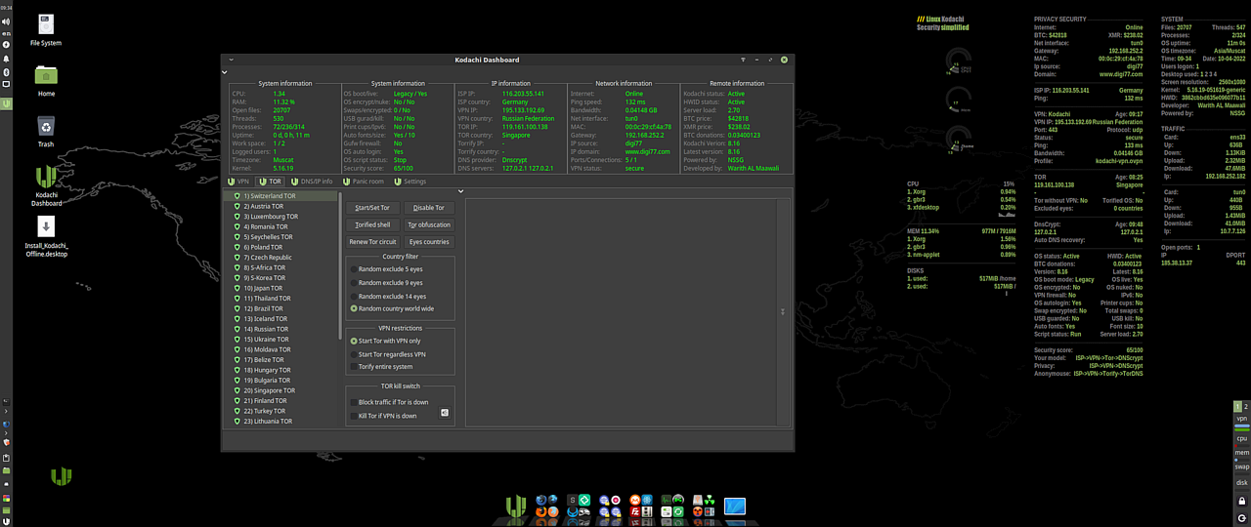The image size is (1251, 527).
Task: Click the Disable Tor button
Action: click(429, 208)
